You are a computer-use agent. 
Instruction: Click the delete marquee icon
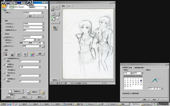click(x=58, y=14)
